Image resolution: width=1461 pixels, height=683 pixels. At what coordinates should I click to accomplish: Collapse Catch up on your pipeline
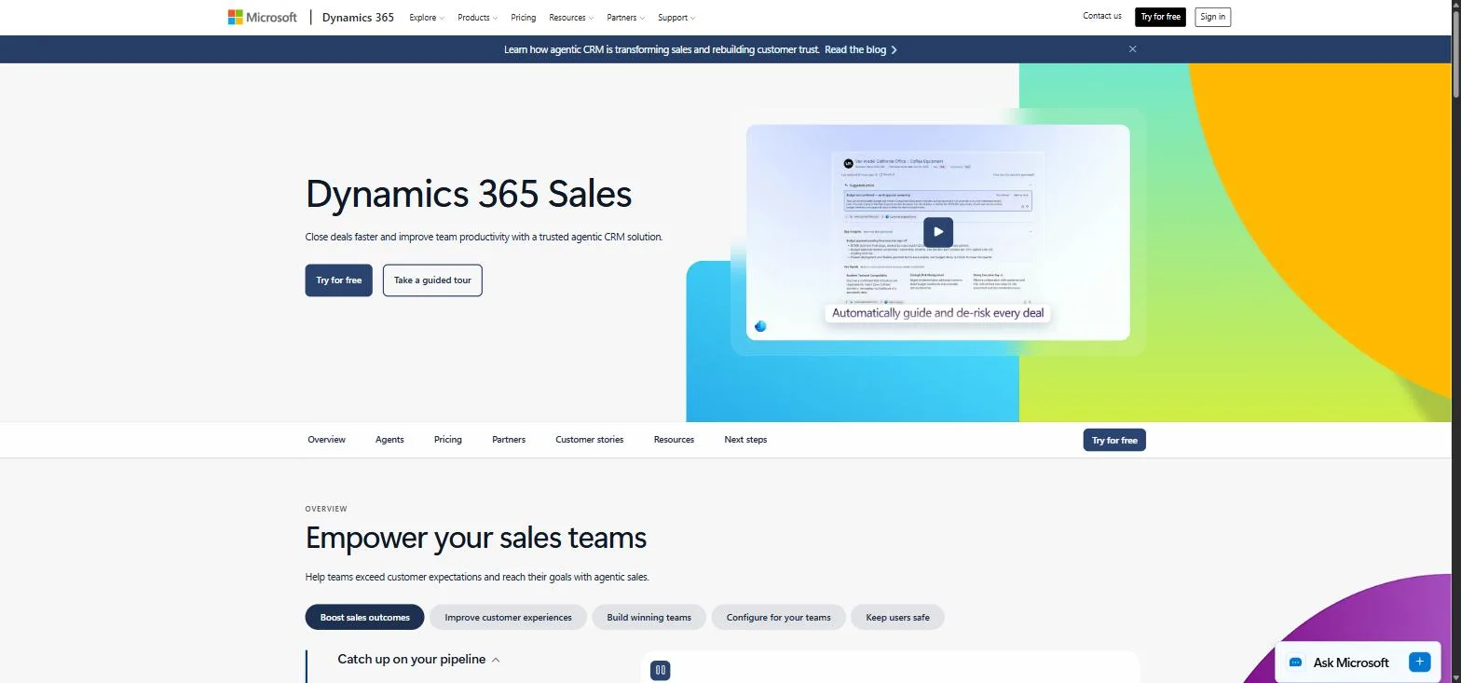(x=418, y=659)
